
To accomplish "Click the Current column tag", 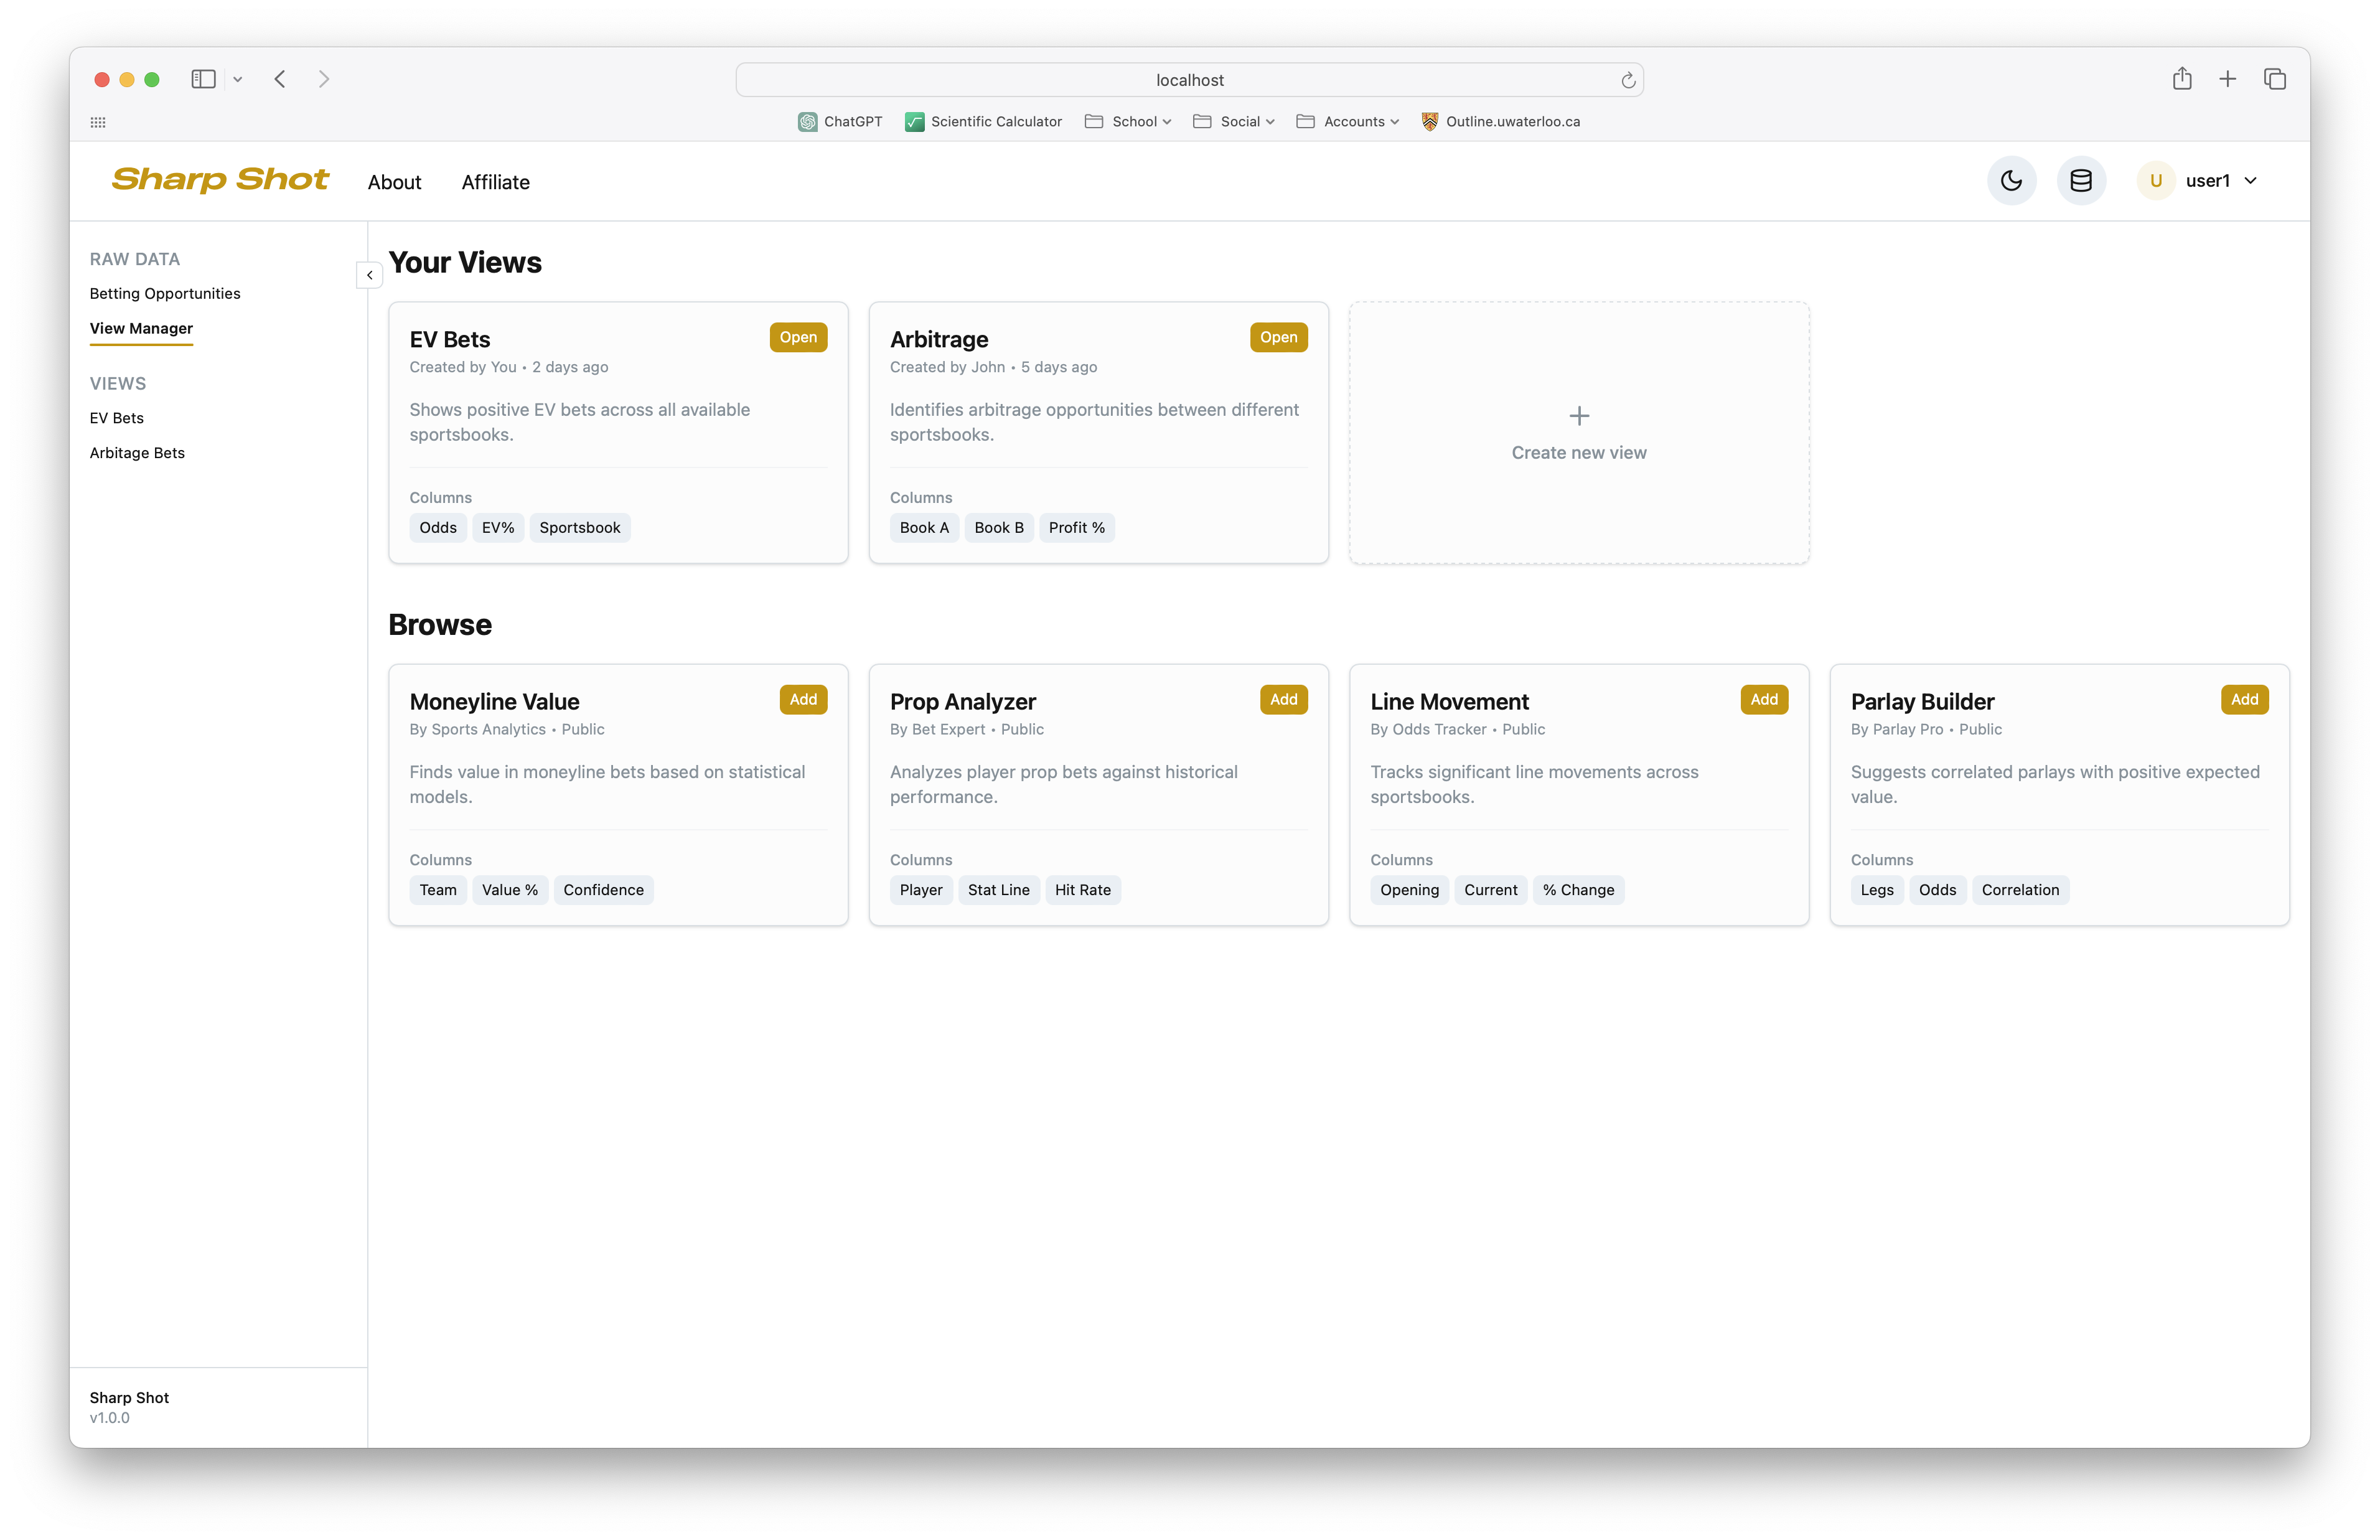I will 1491,890.
